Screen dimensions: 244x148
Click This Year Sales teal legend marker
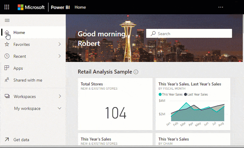click(x=160, y=94)
